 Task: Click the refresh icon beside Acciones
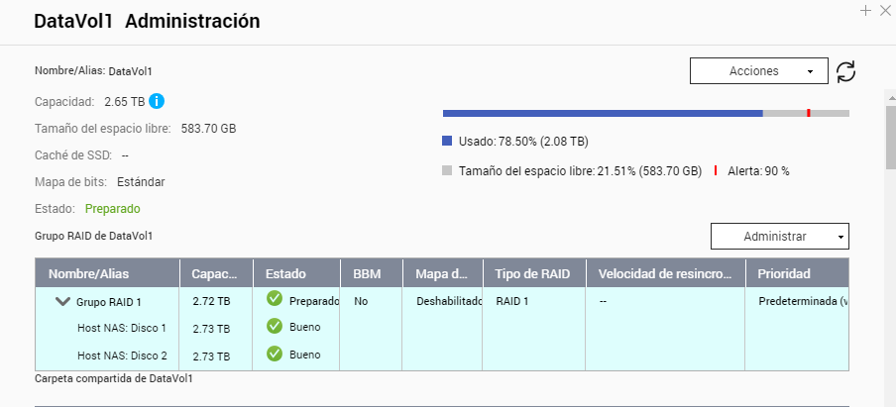pos(845,71)
